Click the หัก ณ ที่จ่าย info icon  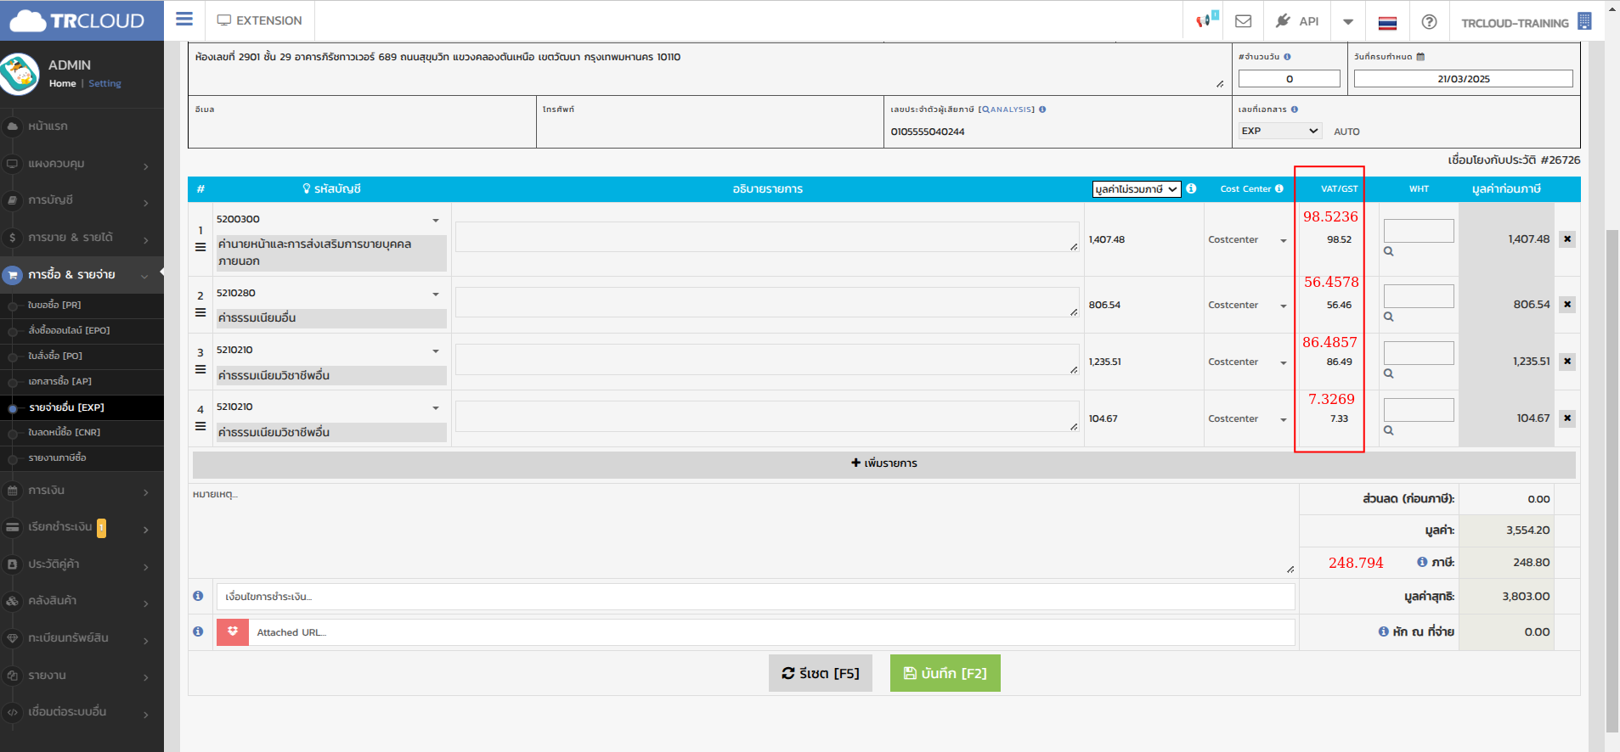point(1383,631)
